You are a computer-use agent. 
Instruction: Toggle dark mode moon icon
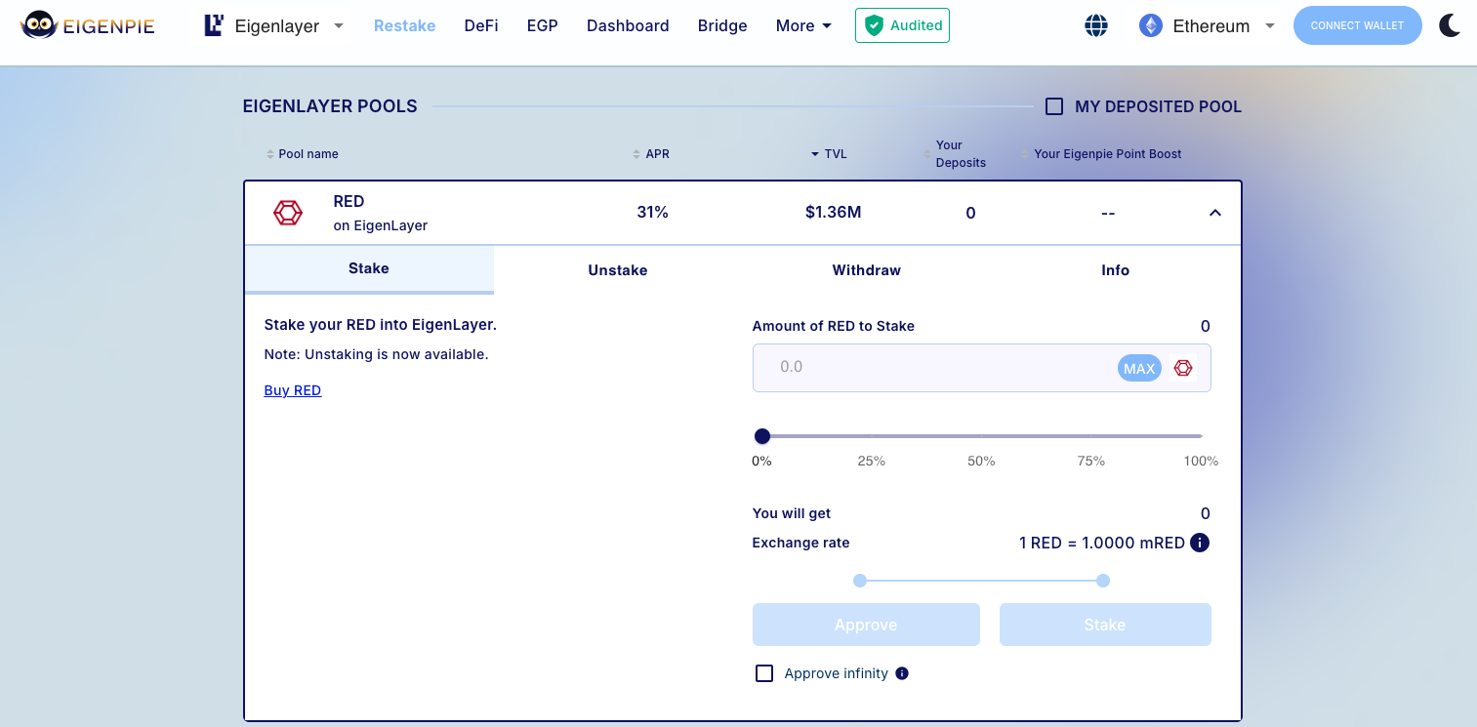click(1450, 25)
